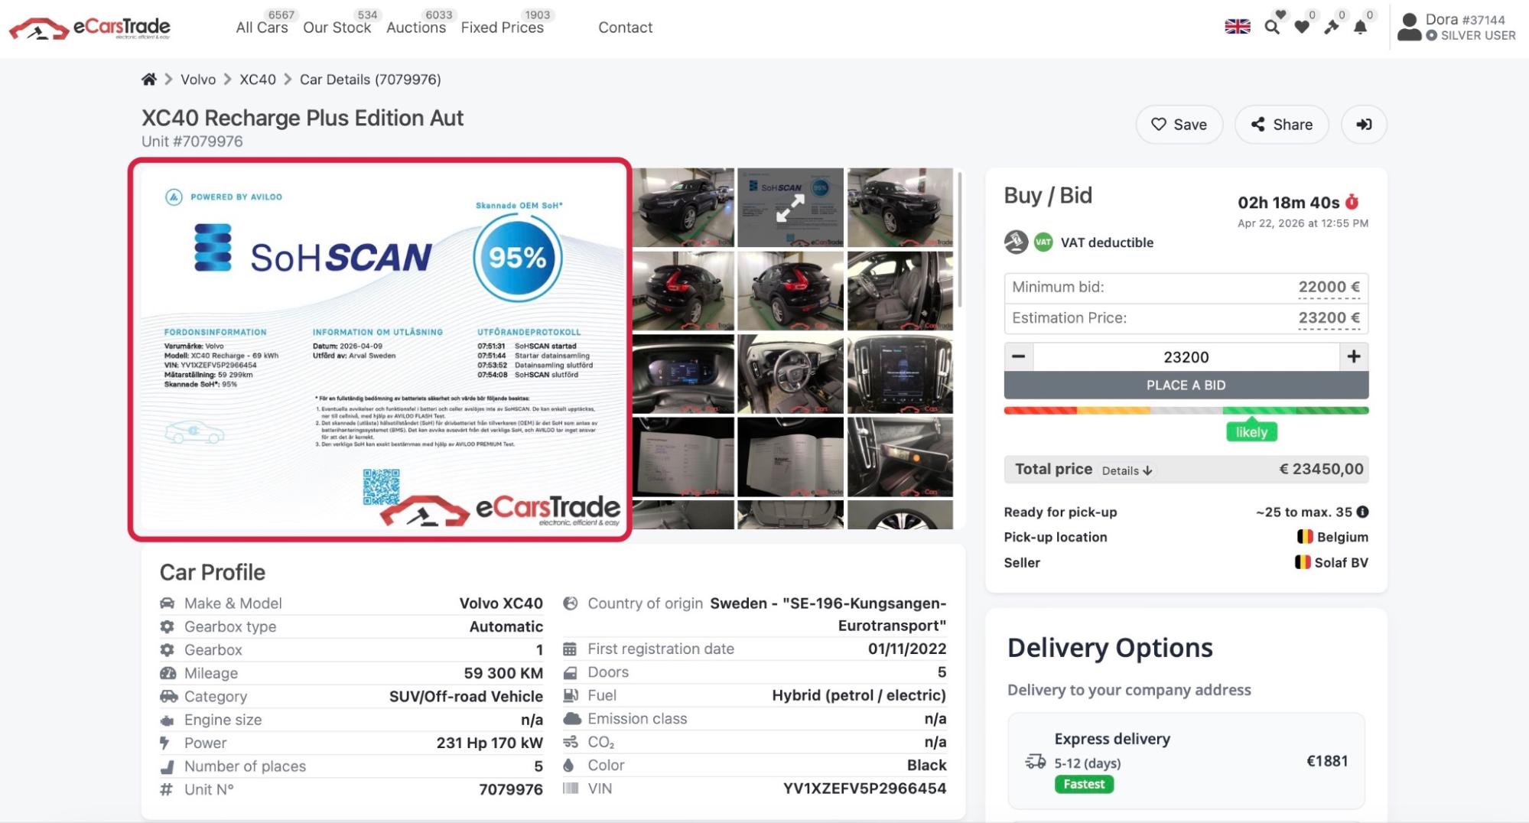The width and height of the screenshot is (1529, 823).
Task: Click the pick-up info circle icon
Action: tap(1362, 512)
